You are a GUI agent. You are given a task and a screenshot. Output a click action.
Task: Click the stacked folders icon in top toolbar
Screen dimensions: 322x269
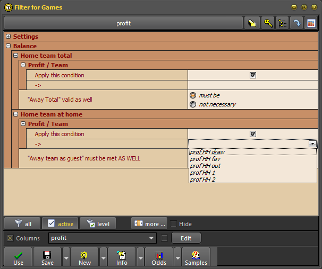click(251, 23)
